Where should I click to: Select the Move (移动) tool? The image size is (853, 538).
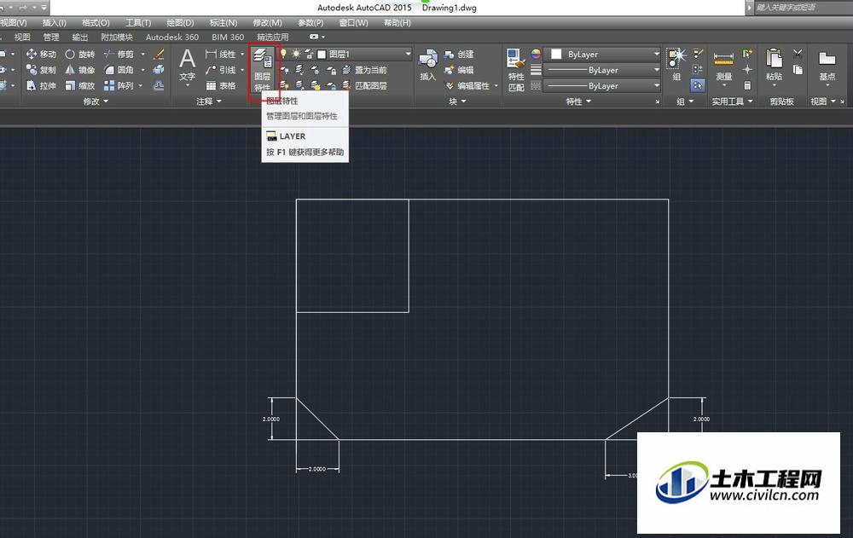click(x=41, y=54)
